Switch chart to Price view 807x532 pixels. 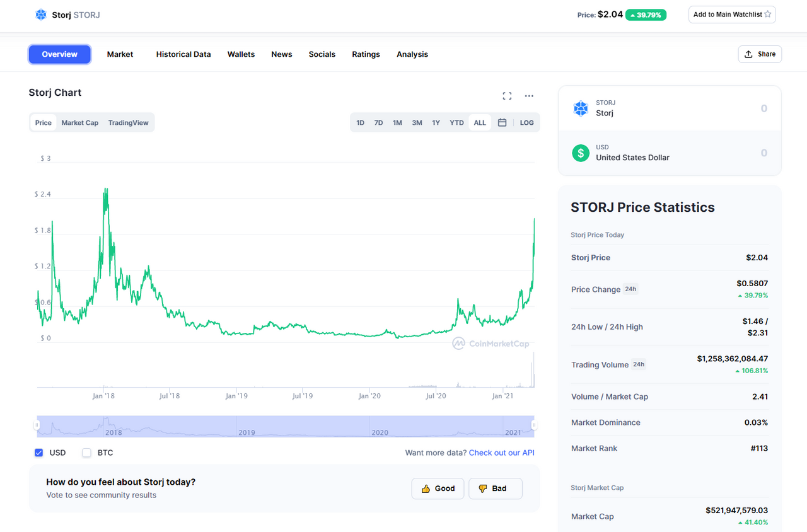click(x=44, y=123)
